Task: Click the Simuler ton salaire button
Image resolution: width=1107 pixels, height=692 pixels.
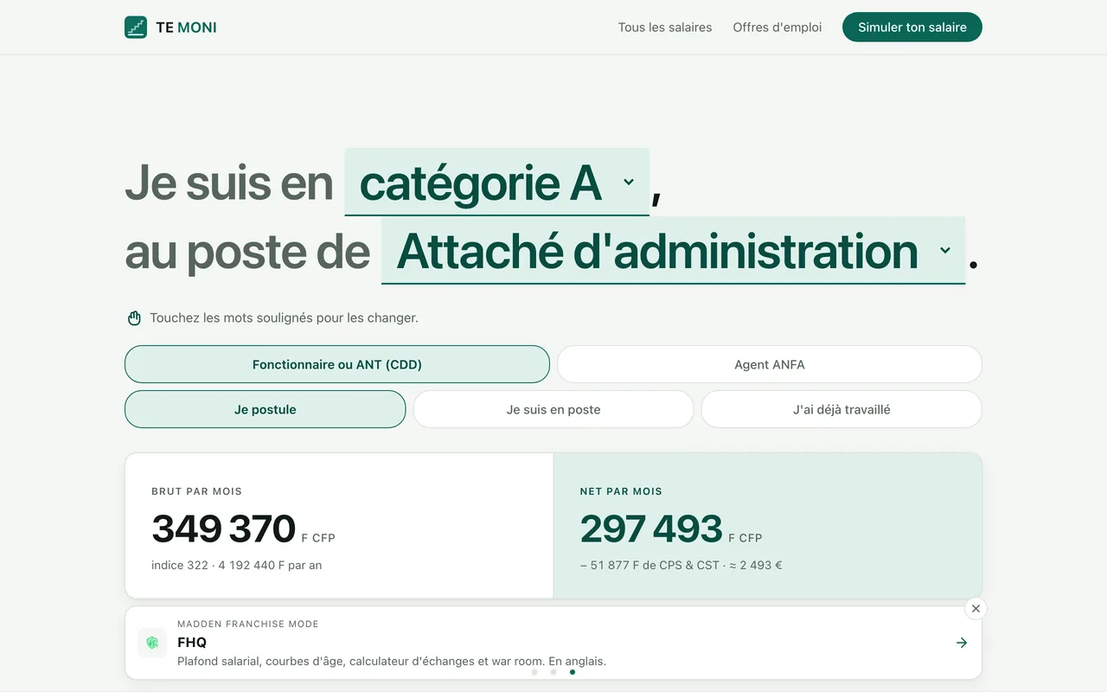Action: click(x=912, y=27)
